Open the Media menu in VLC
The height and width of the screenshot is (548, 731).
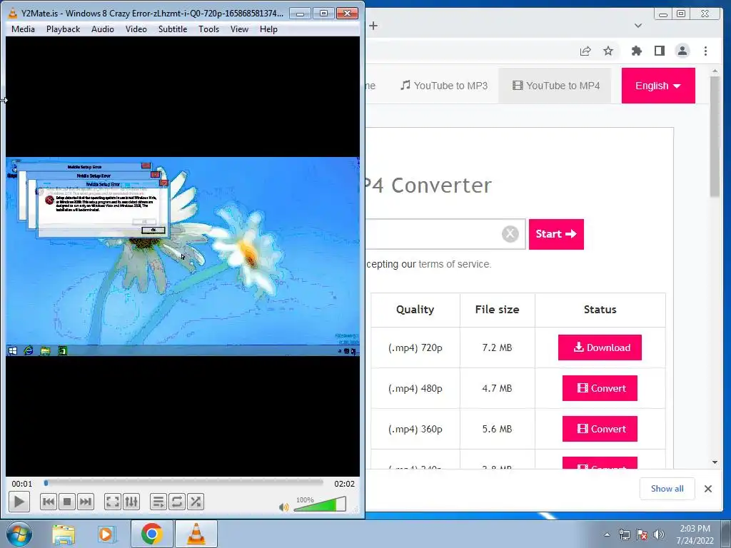[x=23, y=29]
